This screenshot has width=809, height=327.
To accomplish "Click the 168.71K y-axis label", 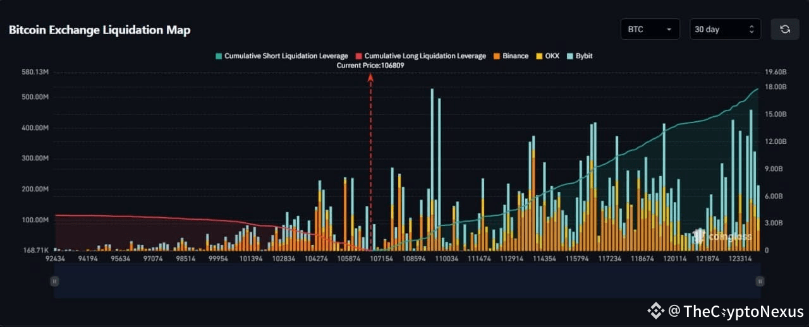I will 35,251.
